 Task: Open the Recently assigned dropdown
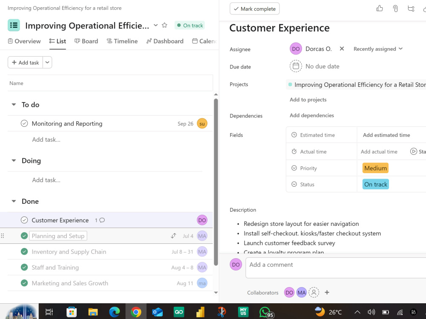click(378, 49)
